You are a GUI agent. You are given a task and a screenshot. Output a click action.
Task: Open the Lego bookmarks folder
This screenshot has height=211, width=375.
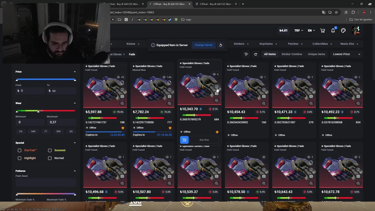coord(186,20)
